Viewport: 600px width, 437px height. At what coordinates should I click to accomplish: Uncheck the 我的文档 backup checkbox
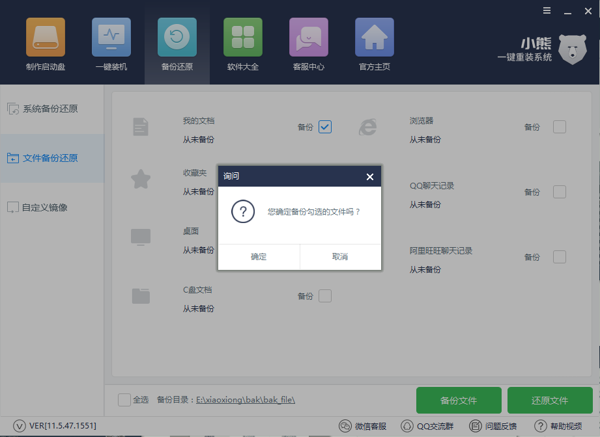325,127
